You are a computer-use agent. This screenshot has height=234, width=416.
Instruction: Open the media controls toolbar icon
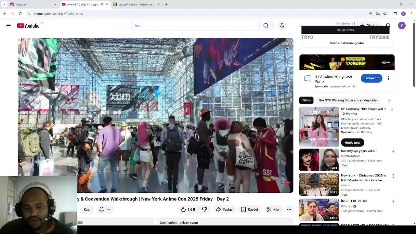click(396, 14)
